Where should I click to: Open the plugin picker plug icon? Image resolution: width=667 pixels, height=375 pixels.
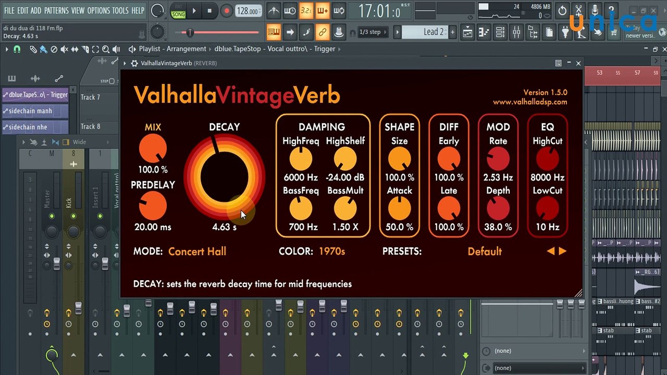tap(565, 32)
